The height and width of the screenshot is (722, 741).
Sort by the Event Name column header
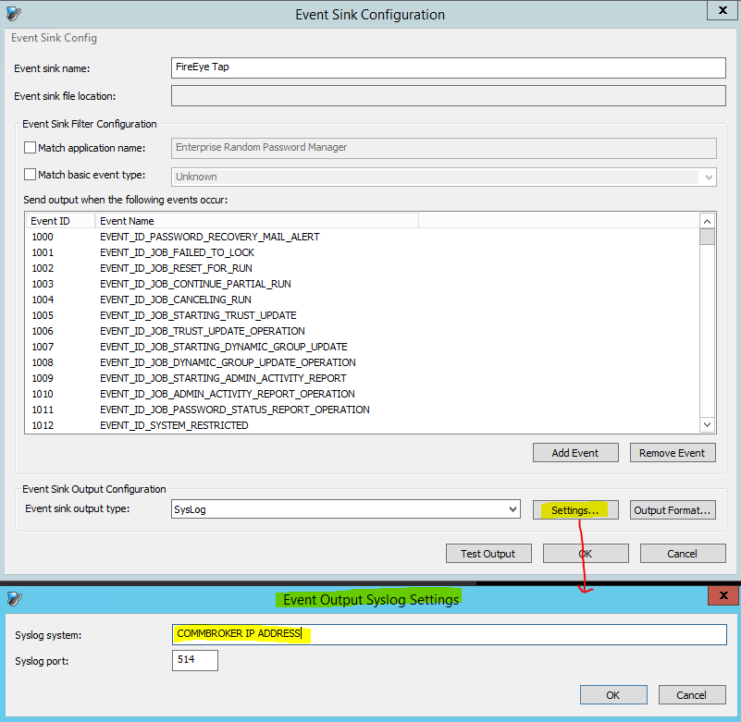click(x=257, y=221)
